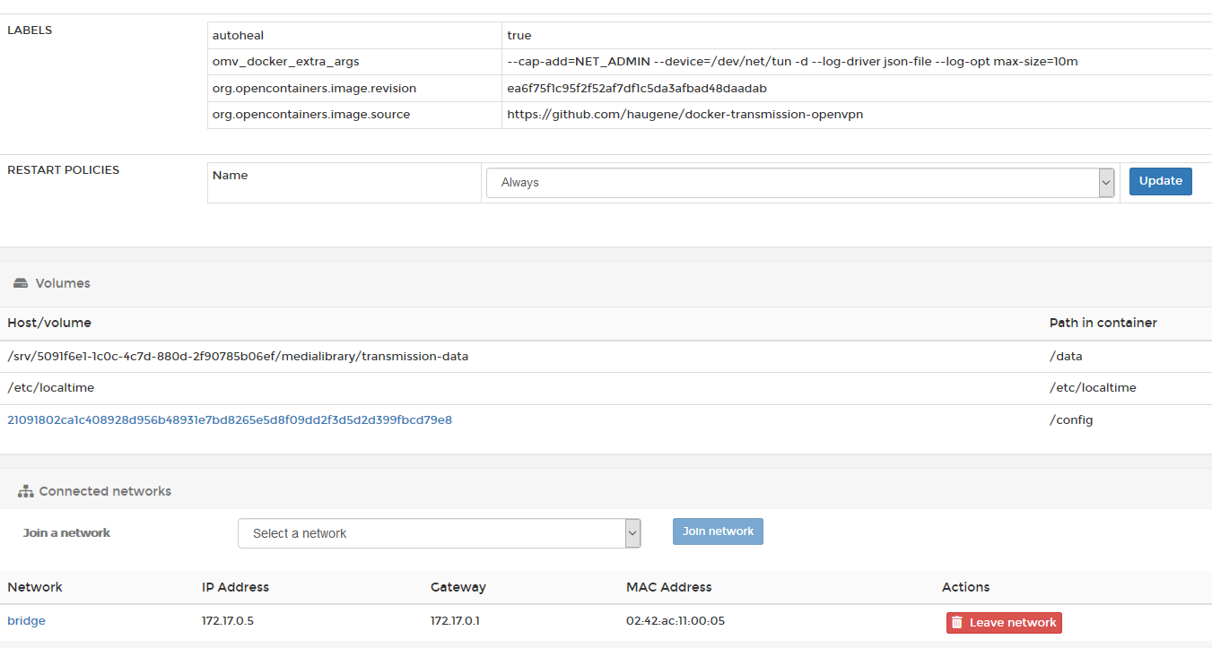Image resolution: width=1212 pixels, height=648 pixels.
Task: Click the Host/volume column header
Action: tap(50, 323)
